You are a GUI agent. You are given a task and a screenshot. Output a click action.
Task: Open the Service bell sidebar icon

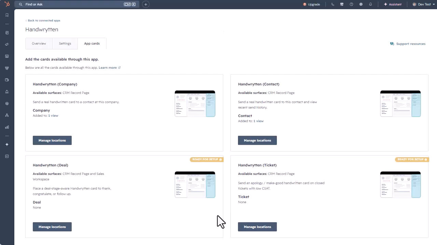[x=7, y=92]
